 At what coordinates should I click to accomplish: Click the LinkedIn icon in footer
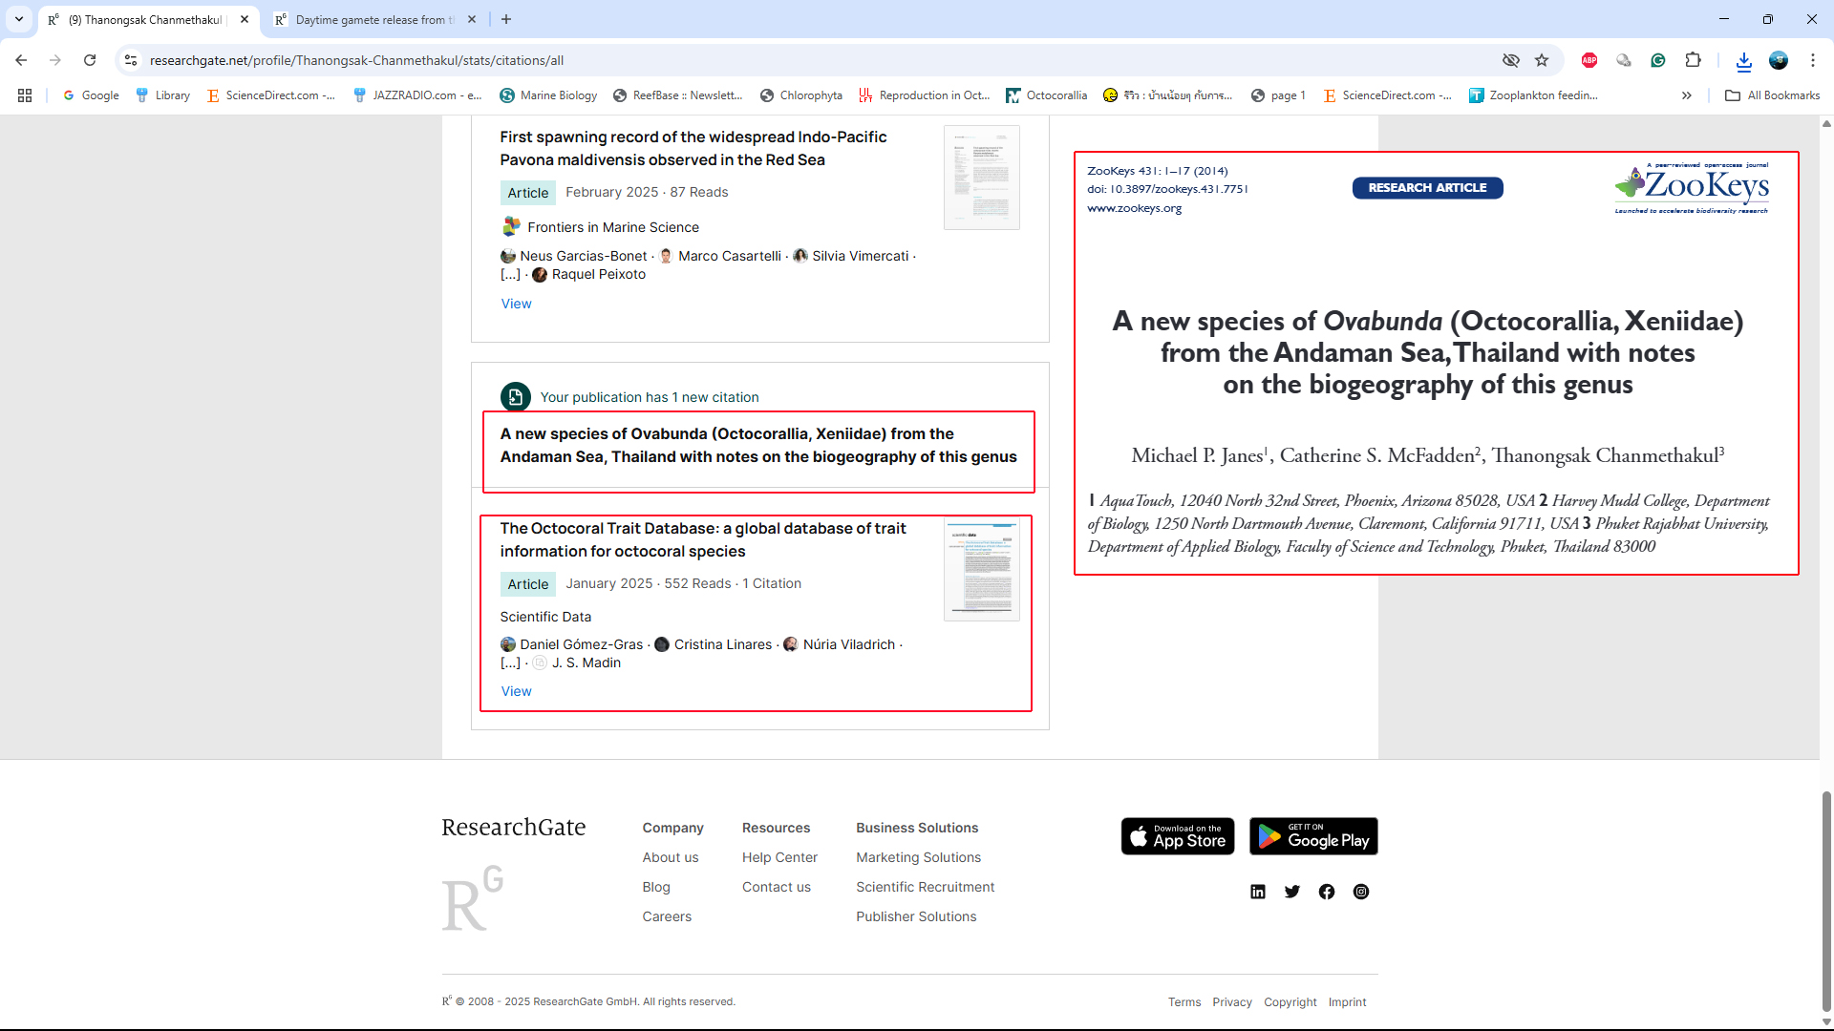(1257, 892)
